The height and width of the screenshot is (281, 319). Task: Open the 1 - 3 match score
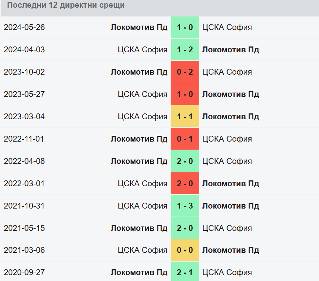tap(185, 206)
